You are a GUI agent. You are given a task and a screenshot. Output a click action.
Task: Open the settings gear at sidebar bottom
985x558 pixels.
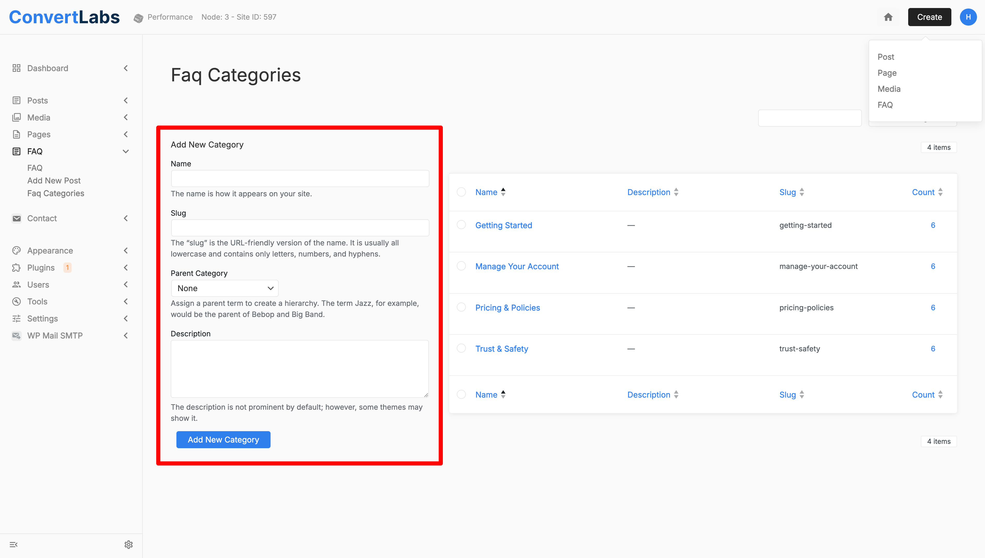coord(129,545)
